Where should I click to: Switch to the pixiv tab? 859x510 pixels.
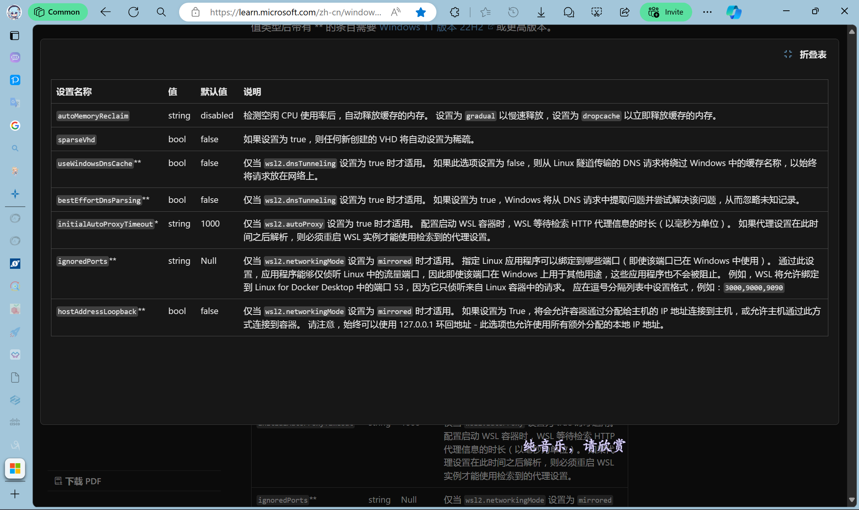tap(15, 80)
